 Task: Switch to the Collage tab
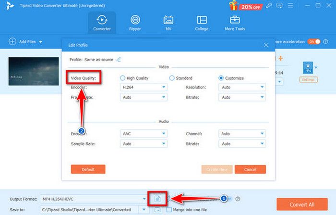pos(202,23)
